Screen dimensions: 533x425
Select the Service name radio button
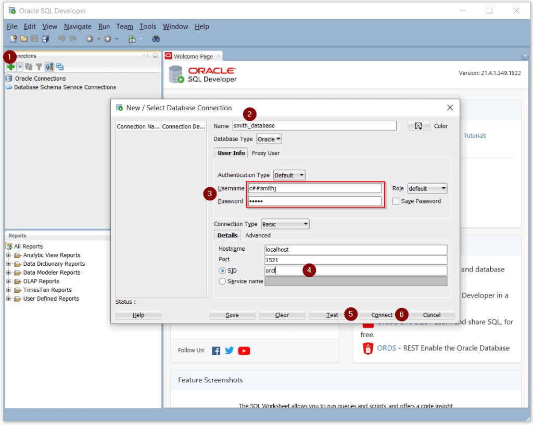[222, 281]
